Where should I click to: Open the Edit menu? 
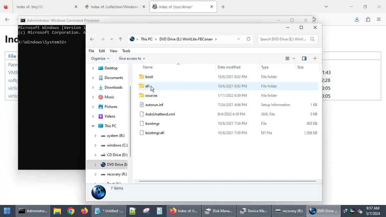[102, 51]
